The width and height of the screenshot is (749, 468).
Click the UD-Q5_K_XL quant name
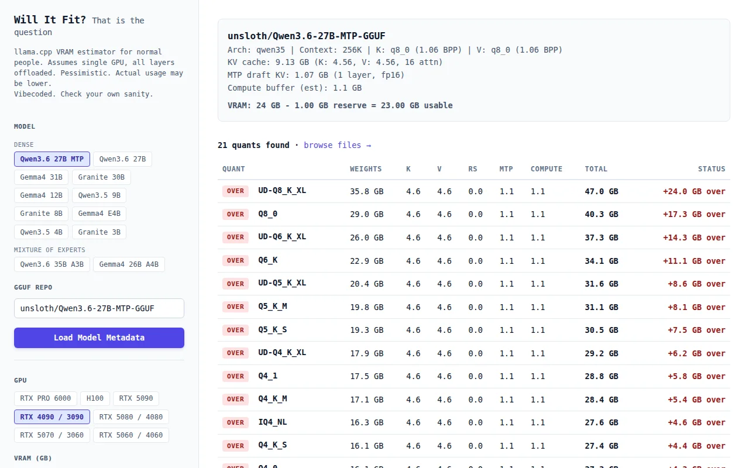point(282,283)
